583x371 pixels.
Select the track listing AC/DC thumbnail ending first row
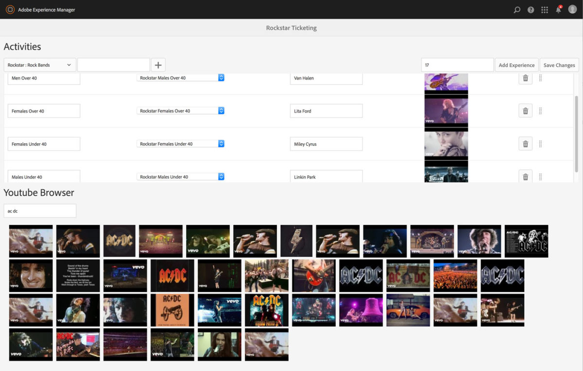tap(526, 241)
